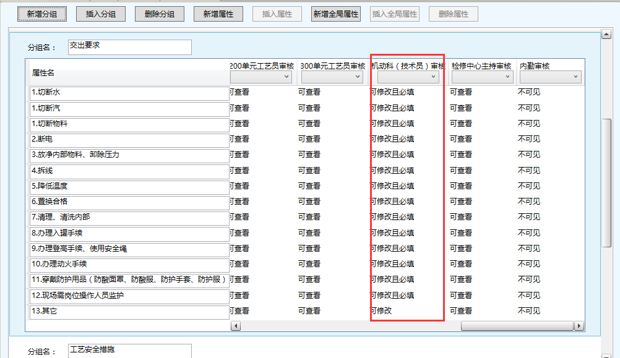Click the table's horizontal scrollbar left arrow
This screenshot has height=358, width=620.
(x=235, y=326)
